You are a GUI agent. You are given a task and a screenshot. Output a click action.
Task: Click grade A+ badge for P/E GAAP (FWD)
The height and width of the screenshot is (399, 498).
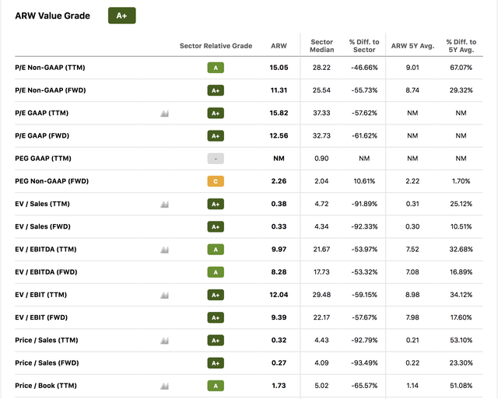pyautogui.click(x=216, y=136)
